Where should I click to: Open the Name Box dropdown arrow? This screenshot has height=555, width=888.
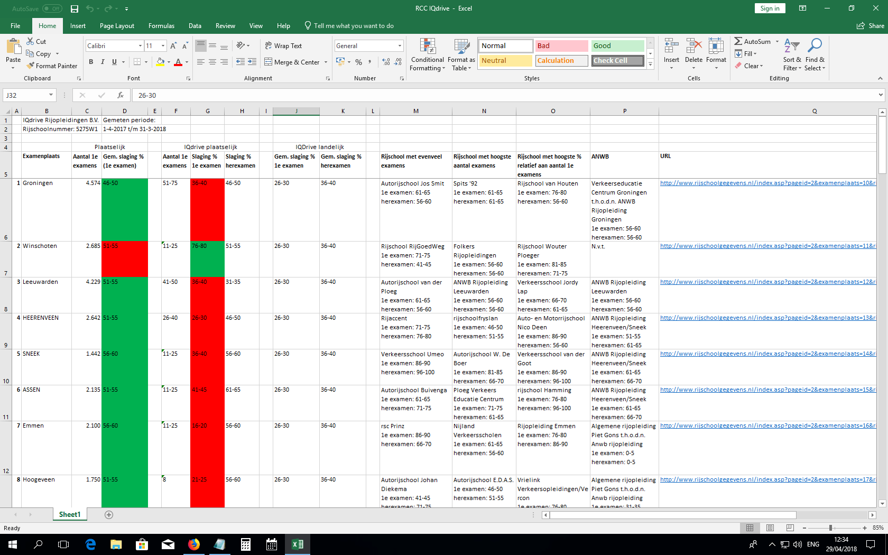coord(51,95)
